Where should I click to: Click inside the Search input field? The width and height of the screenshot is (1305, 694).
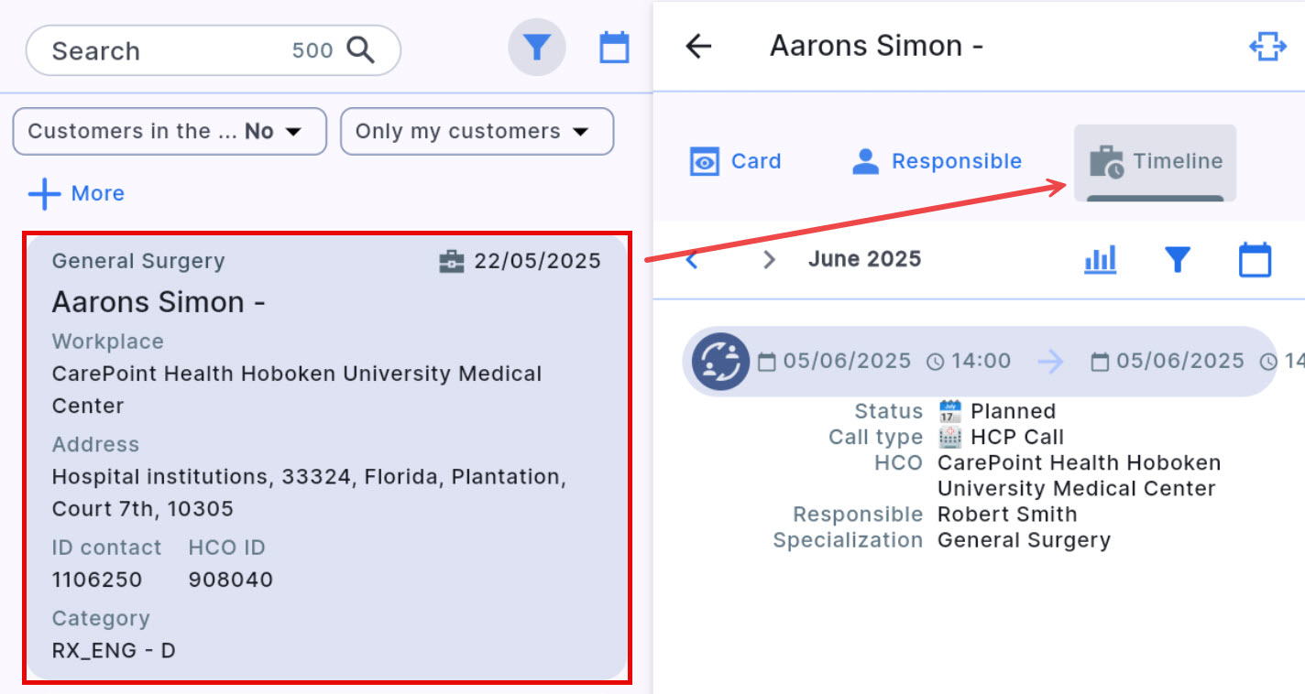coord(165,50)
